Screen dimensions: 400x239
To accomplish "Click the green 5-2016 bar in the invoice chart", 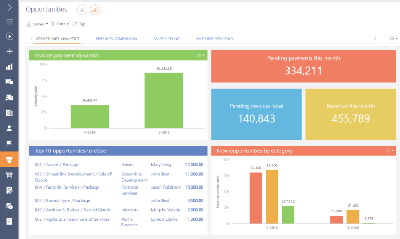I will click(x=164, y=100).
